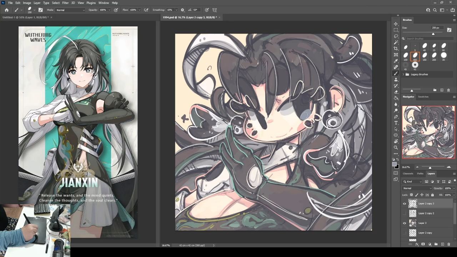The width and height of the screenshot is (457, 257).
Task: Open smoothing options gear icon
Action: (x=182, y=10)
